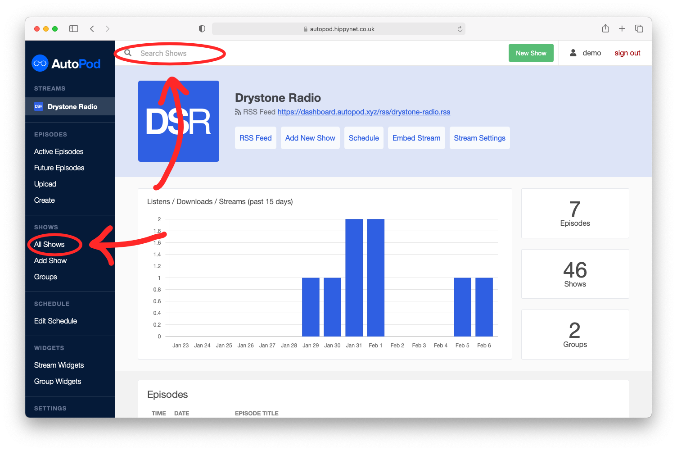Screen dimensions: 677x451
Task: Click the Add New Show button
Action: 310,138
